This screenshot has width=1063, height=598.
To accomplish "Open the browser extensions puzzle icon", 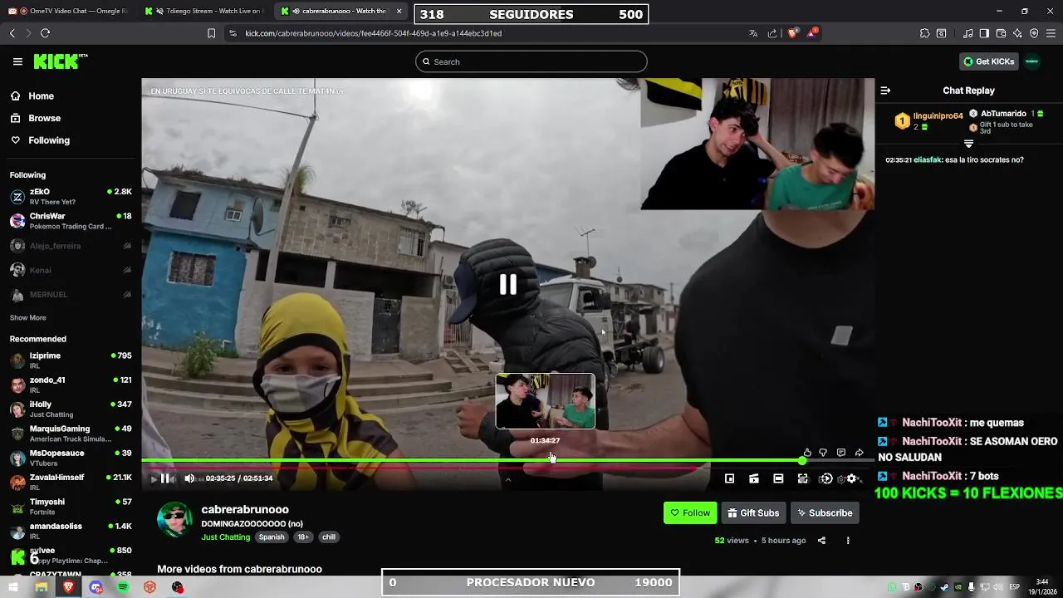I will (x=924, y=33).
